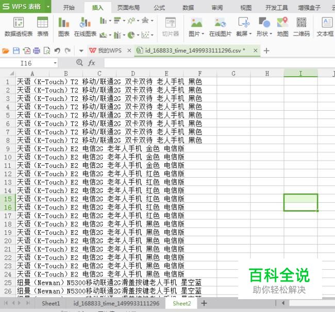Select row 9 header
335x312 pixels.
point(8,148)
